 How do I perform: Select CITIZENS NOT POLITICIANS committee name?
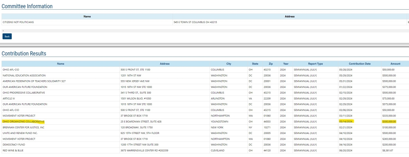point(18,22)
